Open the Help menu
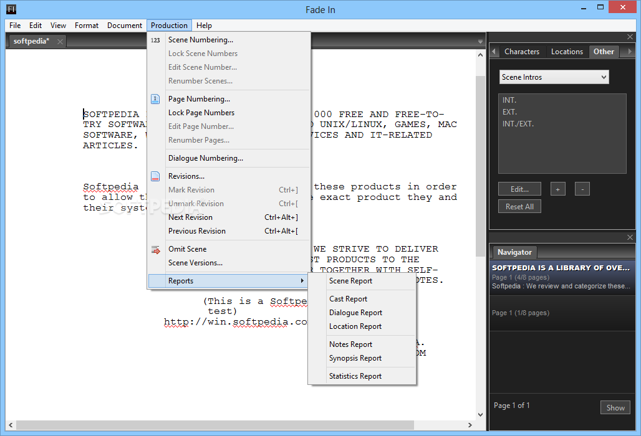 tap(204, 26)
